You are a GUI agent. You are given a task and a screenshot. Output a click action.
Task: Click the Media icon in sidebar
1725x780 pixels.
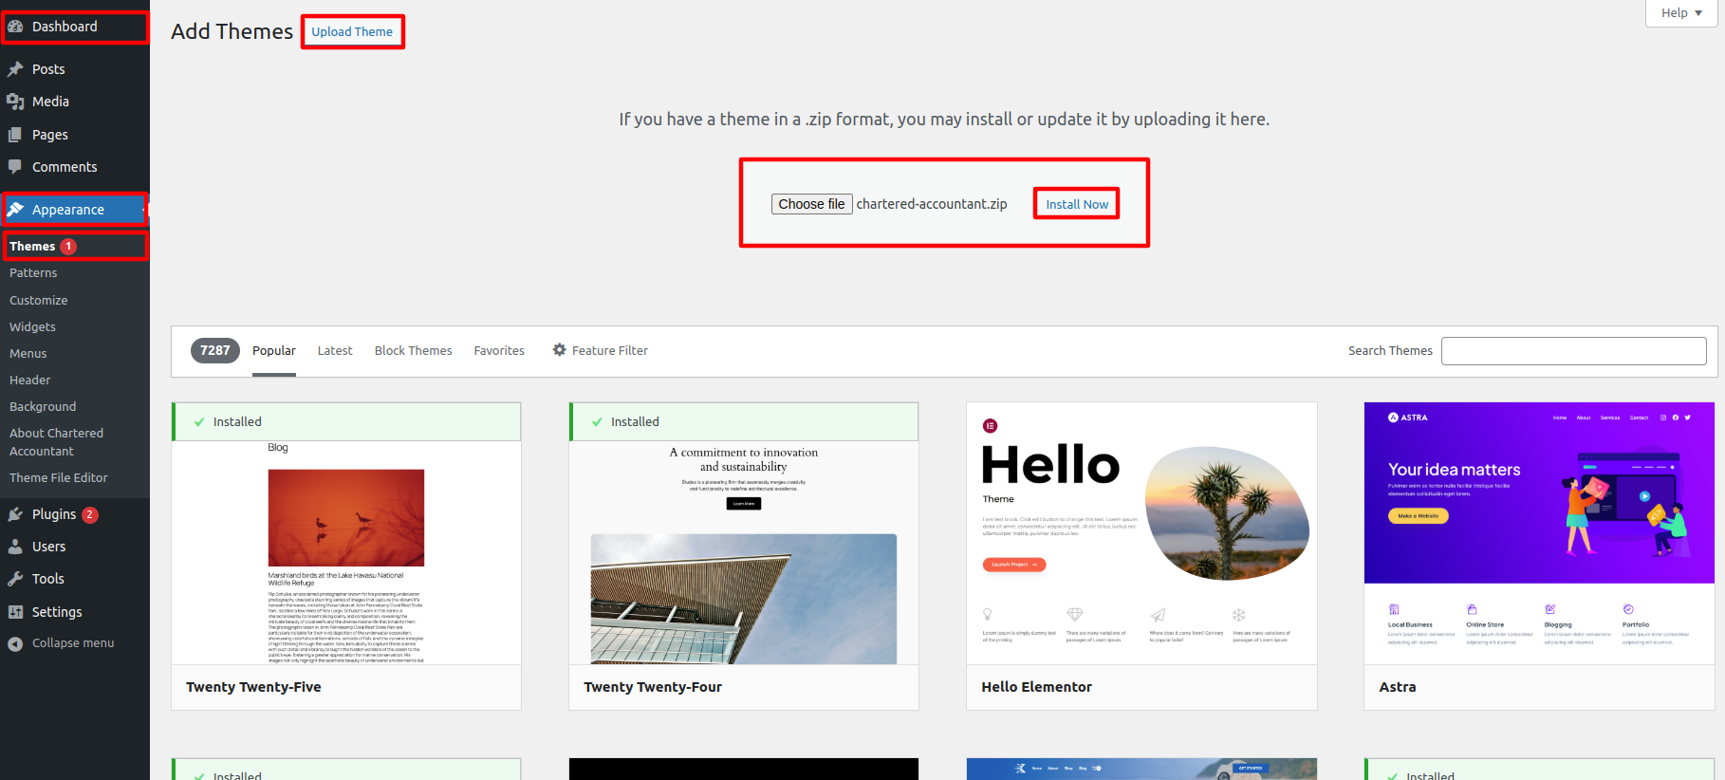(15, 102)
